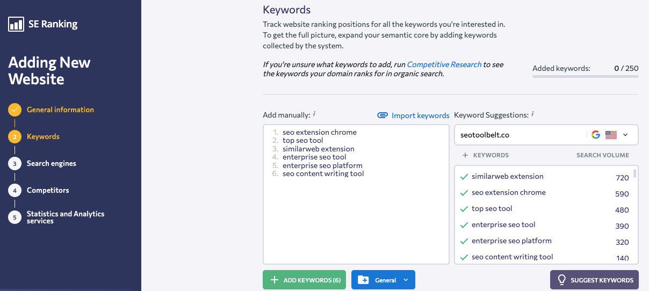Click the SE Ranking logo icon
Screen dimensions: 649x291
pyautogui.click(x=16, y=24)
